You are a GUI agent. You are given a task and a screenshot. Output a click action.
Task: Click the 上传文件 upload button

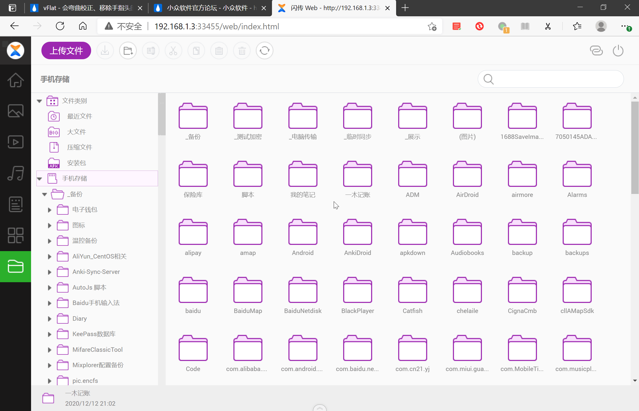click(x=66, y=51)
